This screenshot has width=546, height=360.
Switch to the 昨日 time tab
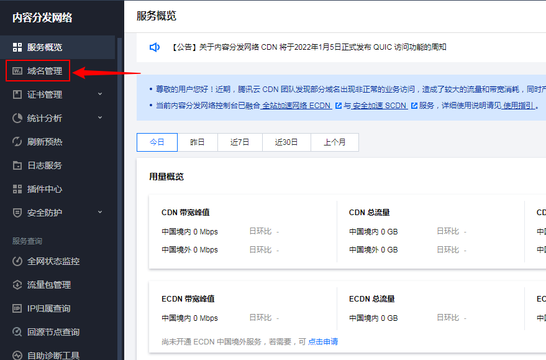[197, 142]
